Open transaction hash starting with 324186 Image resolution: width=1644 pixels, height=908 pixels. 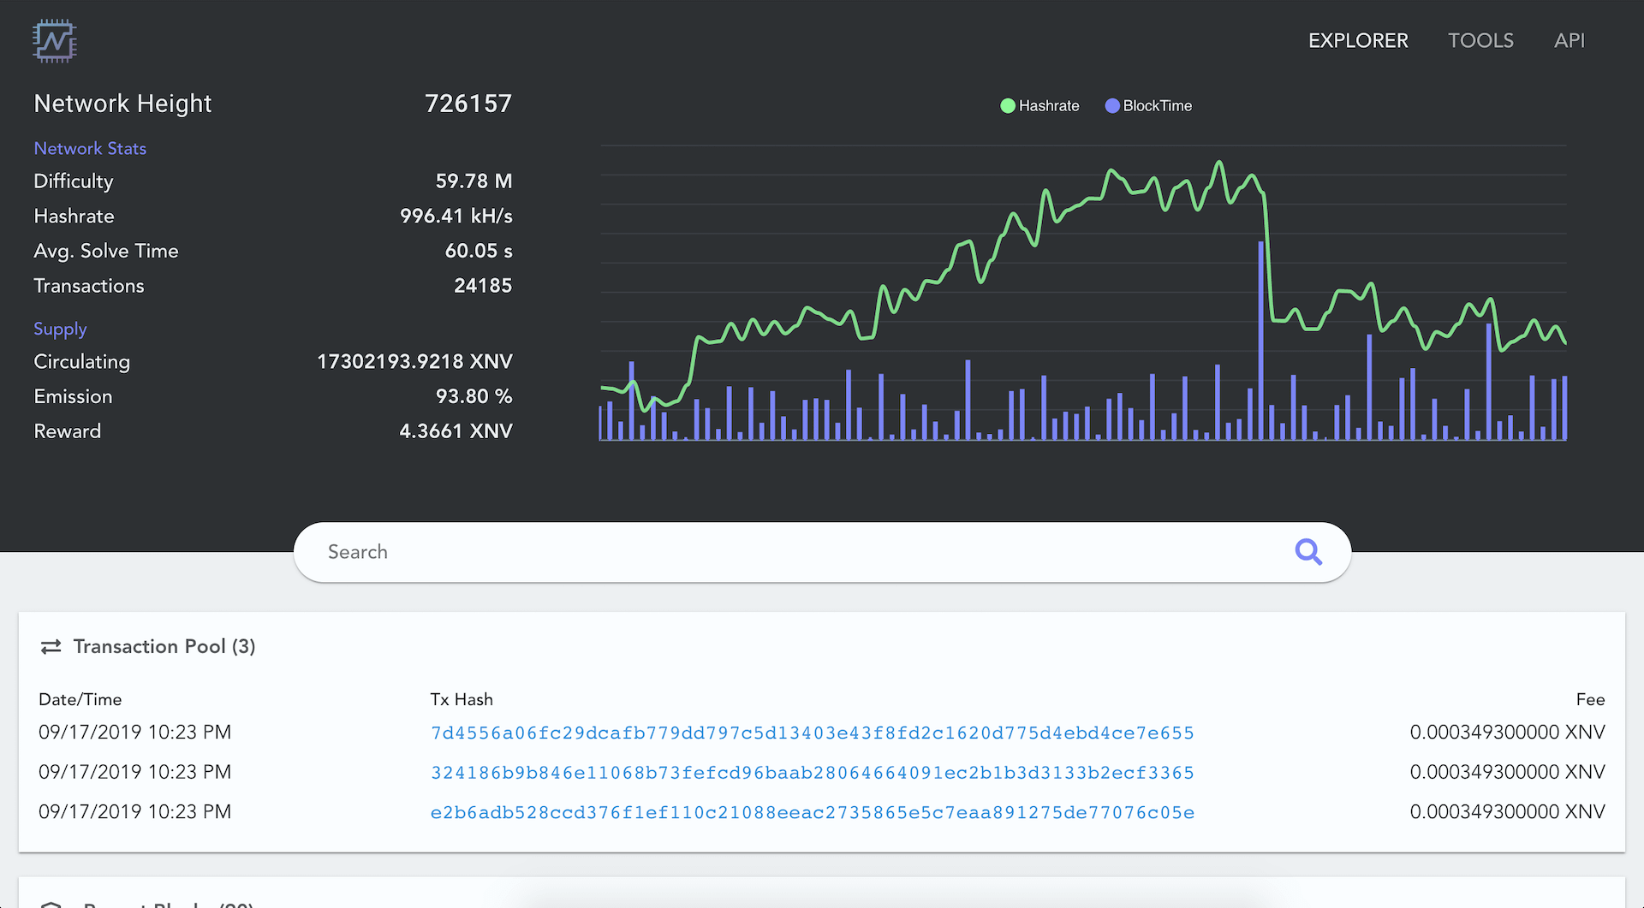coord(812,772)
